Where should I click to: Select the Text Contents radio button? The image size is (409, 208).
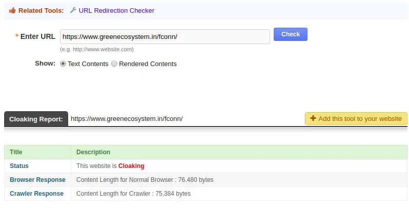coord(63,64)
